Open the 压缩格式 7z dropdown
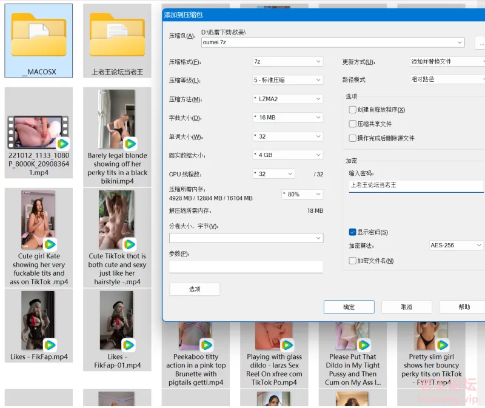 click(x=287, y=62)
